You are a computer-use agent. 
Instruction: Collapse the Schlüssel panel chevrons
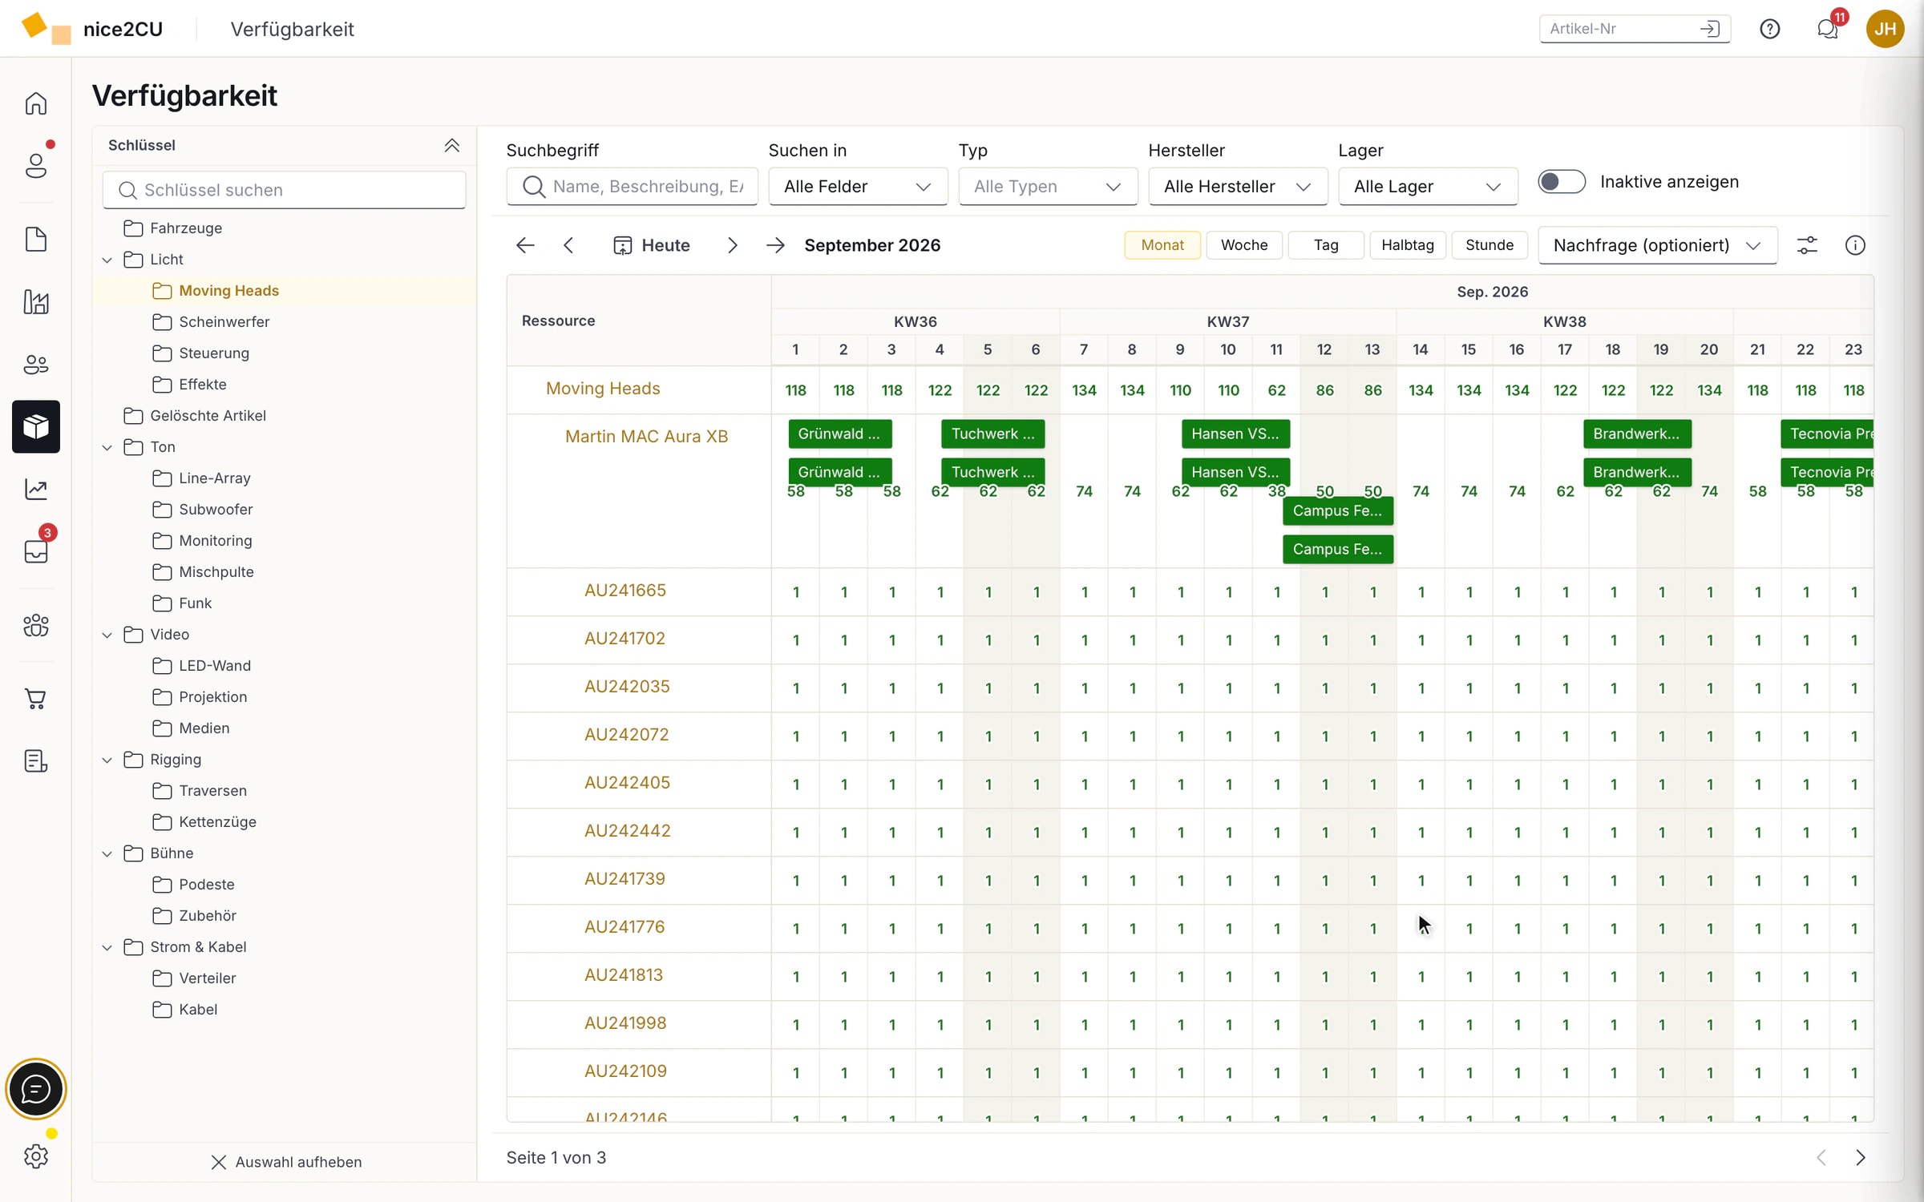click(x=452, y=145)
